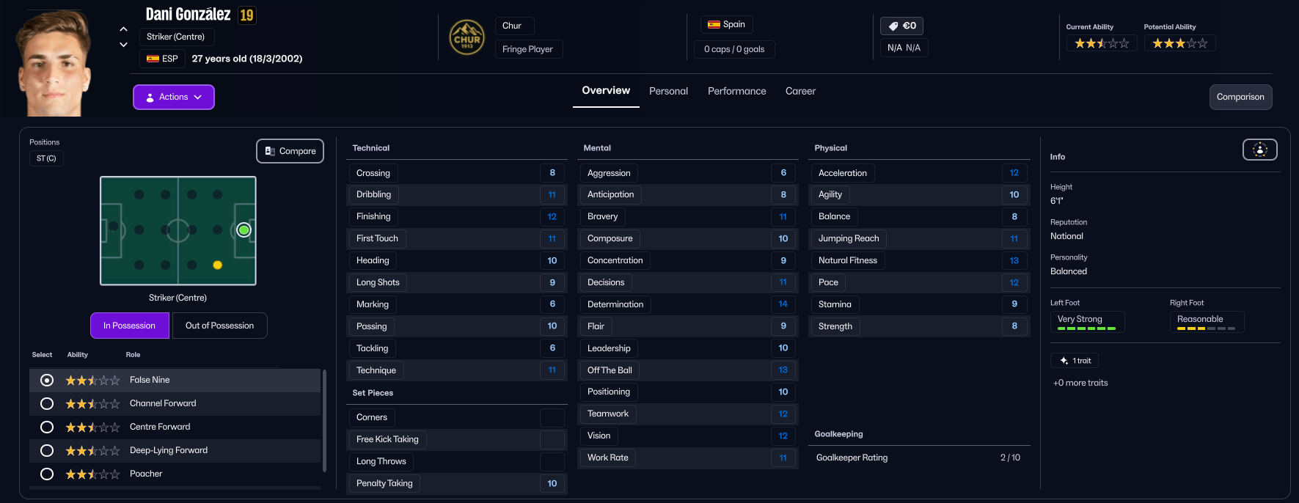This screenshot has width=1299, height=503.
Task: Click the Crossing attribute row
Action: point(457,173)
